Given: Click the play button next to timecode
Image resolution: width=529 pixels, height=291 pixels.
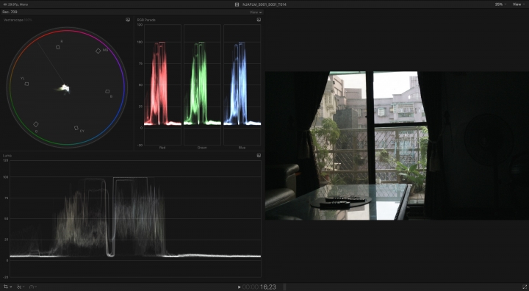Looking at the screenshot, I should (x=240, y=287).
